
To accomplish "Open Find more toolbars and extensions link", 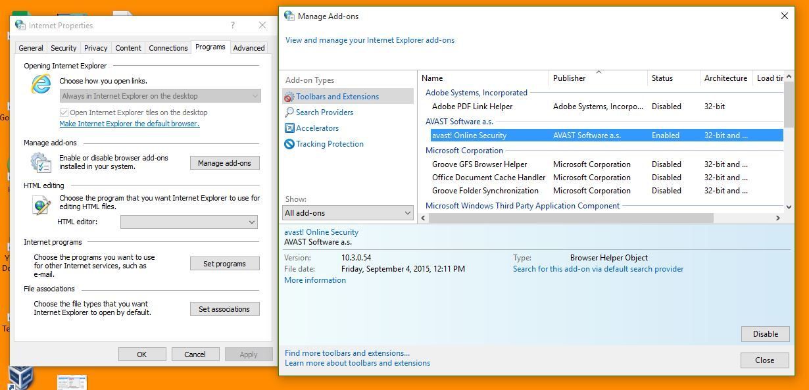I will 347,353.
